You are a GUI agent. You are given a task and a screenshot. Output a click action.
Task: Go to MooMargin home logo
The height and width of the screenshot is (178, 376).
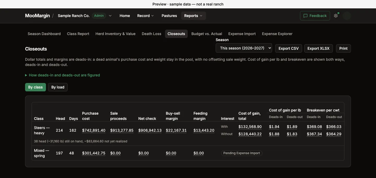[37, 16]
